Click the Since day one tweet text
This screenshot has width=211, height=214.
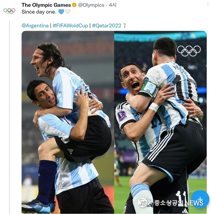click(39, 12)
